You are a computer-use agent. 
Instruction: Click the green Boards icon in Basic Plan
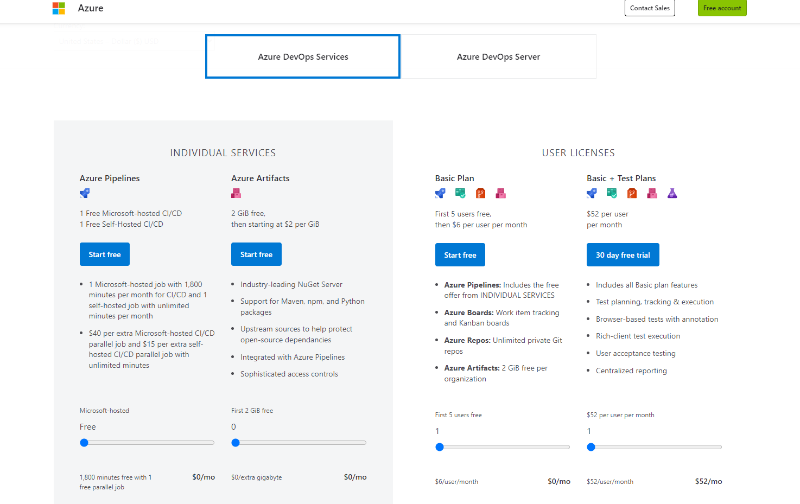coord(460,193)
